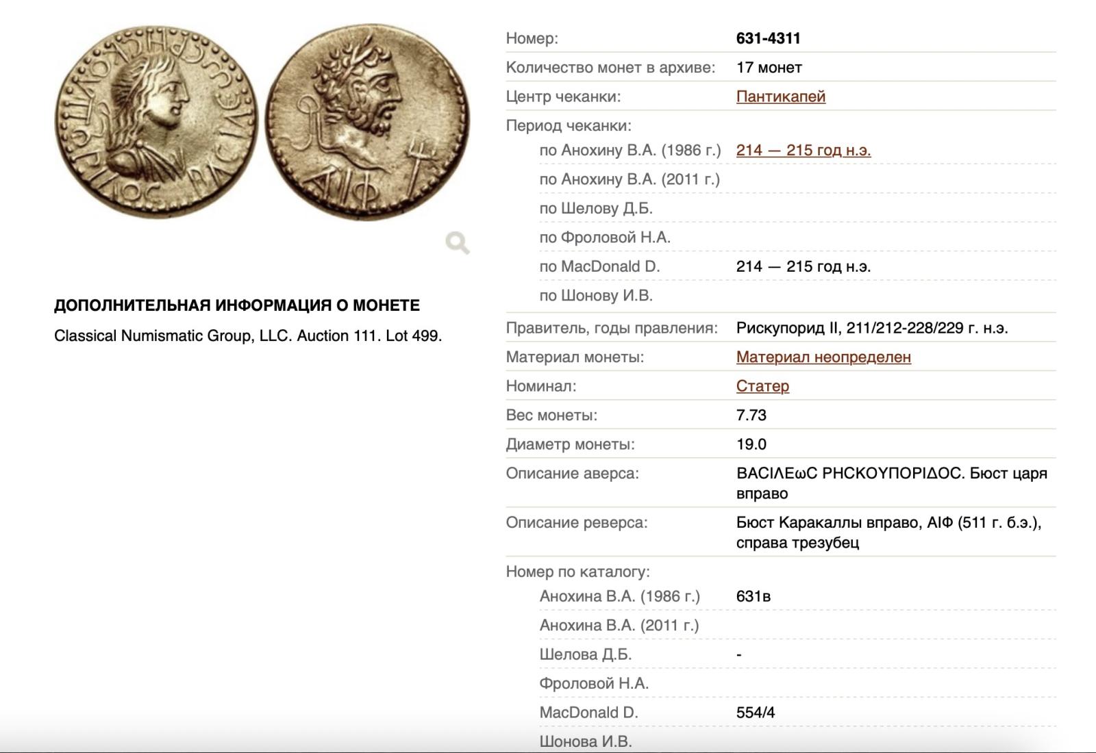The width and height of the screenshot is (1096, 753).
Task: Click the label Описание реверса
Action: (577, 522)
